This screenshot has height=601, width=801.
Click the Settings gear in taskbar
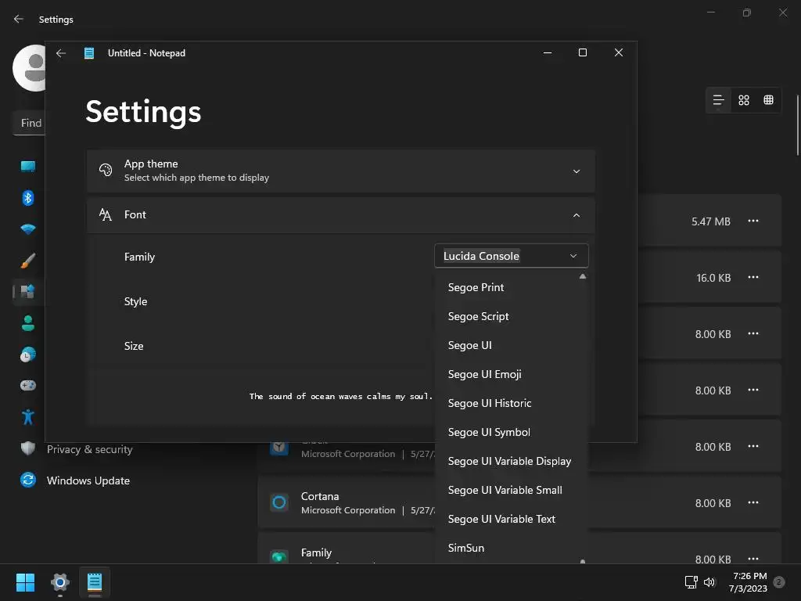(60, 582)
